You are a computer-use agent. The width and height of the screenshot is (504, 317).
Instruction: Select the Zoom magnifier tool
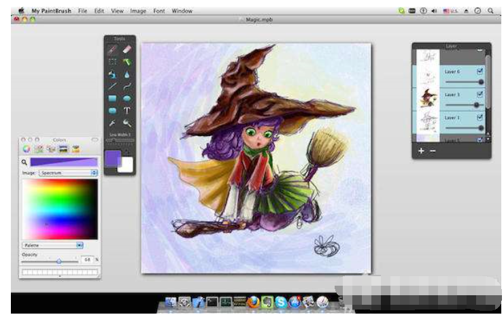[127, 123]
